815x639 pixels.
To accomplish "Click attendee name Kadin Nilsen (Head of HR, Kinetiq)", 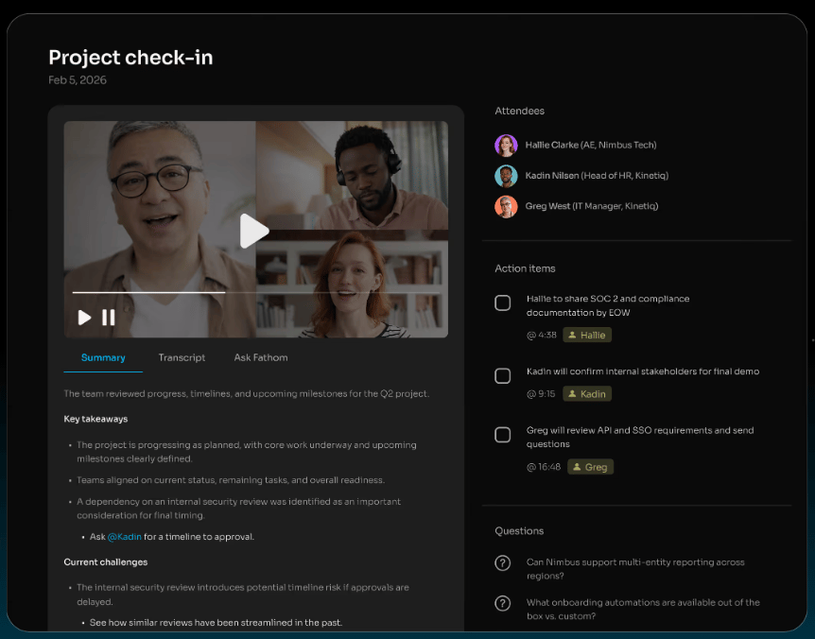I will 597,176.
